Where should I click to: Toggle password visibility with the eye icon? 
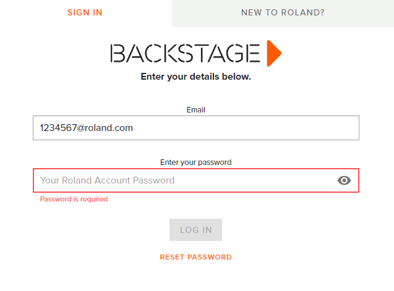tap(344, 180)
